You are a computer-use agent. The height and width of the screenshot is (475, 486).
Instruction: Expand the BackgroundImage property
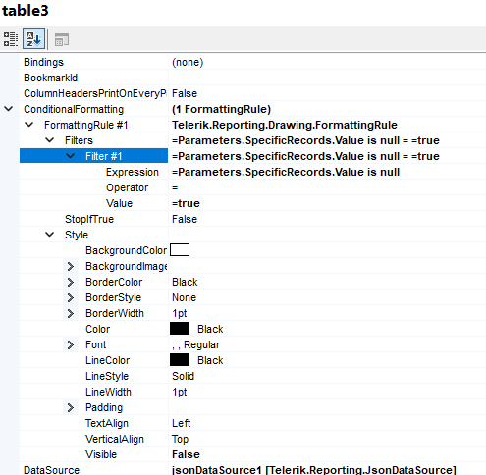click(x=71, y=266)
